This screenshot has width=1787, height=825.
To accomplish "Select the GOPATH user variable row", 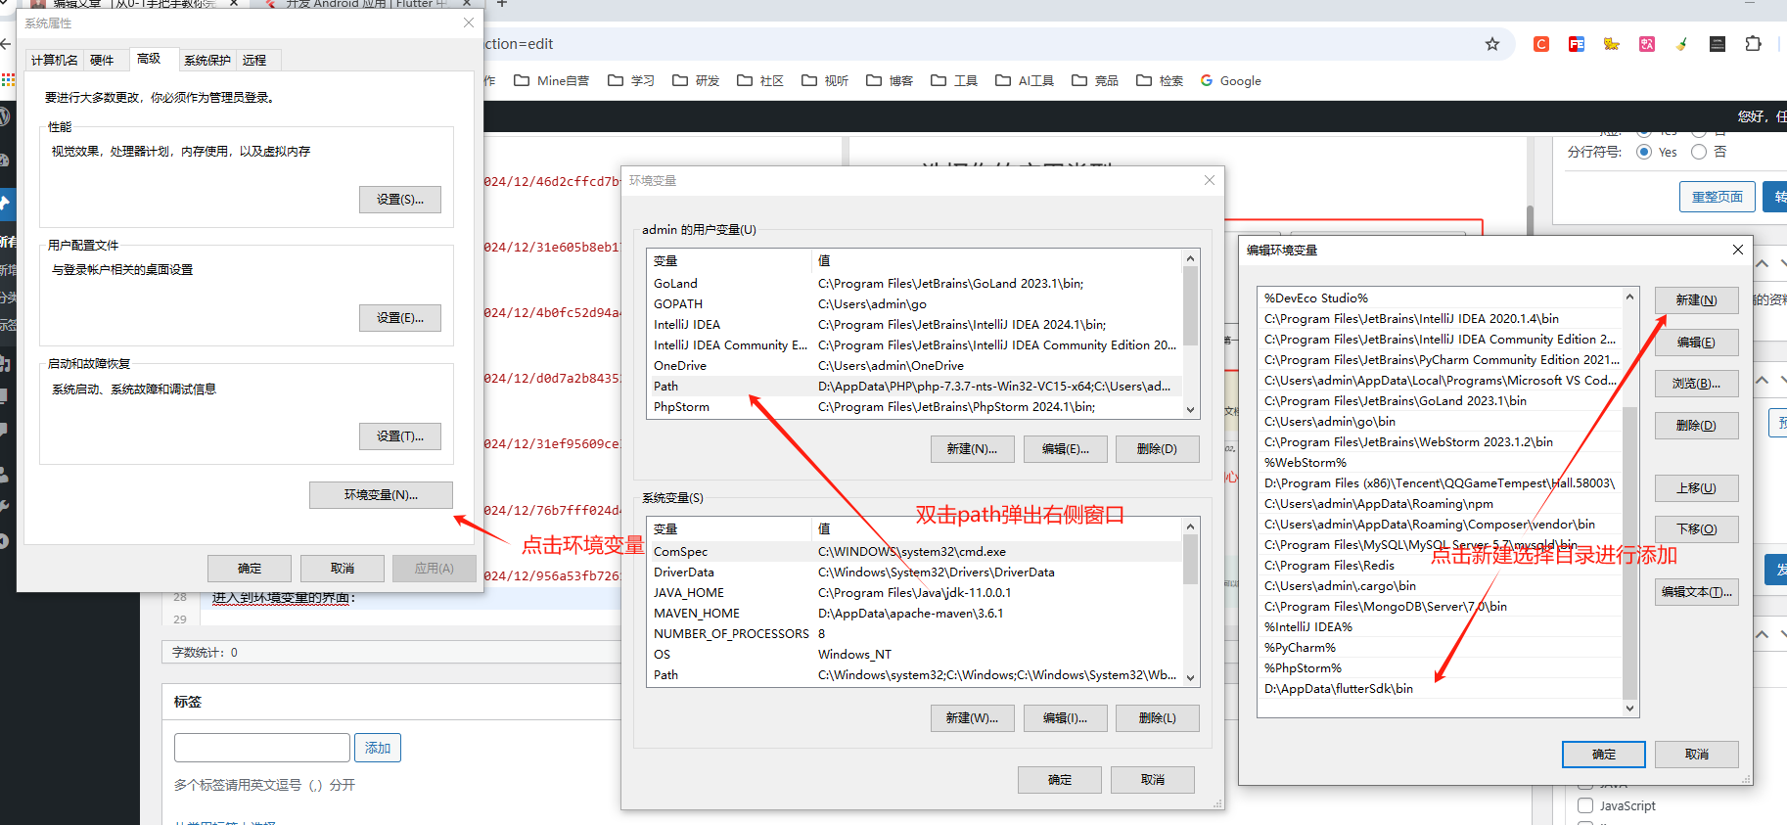I will [915, 304].
